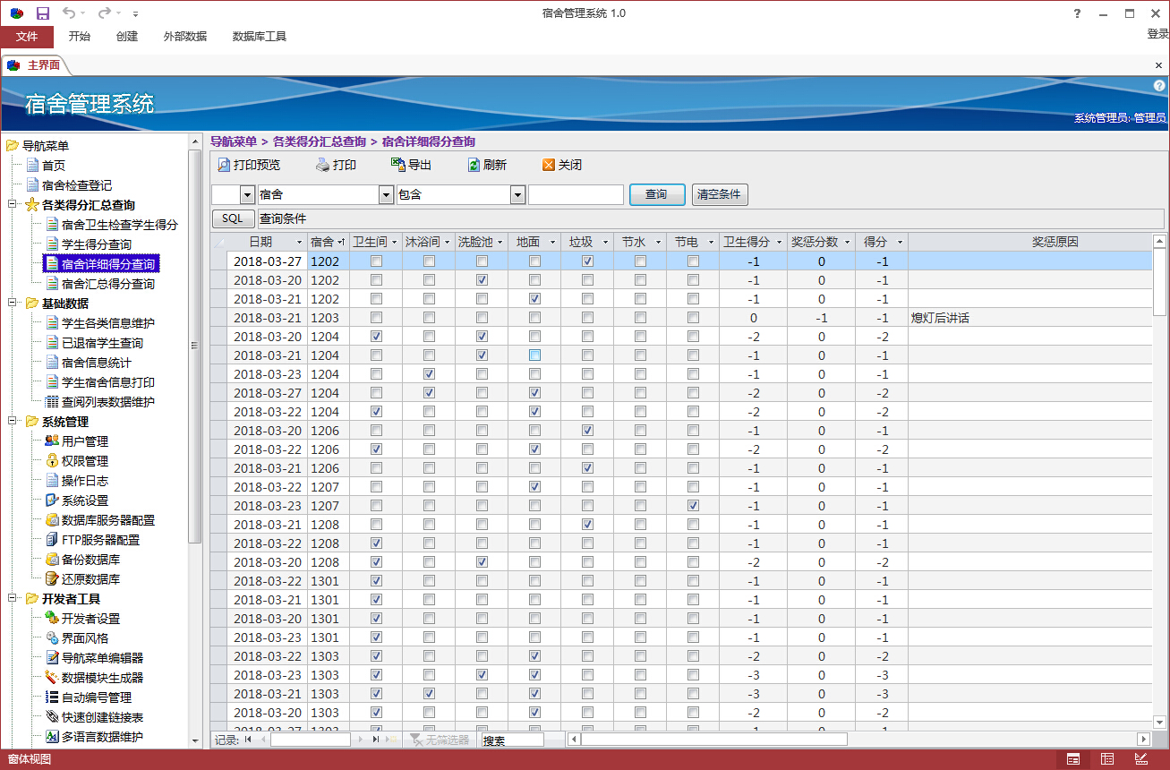1170x770 pixels.
Task: Select the 主界面 document tab
Action: pyautogui.click(x=36, y=65)
